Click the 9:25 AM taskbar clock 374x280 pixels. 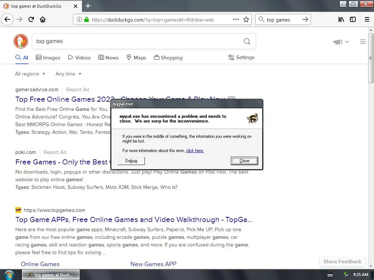point(360,275)
